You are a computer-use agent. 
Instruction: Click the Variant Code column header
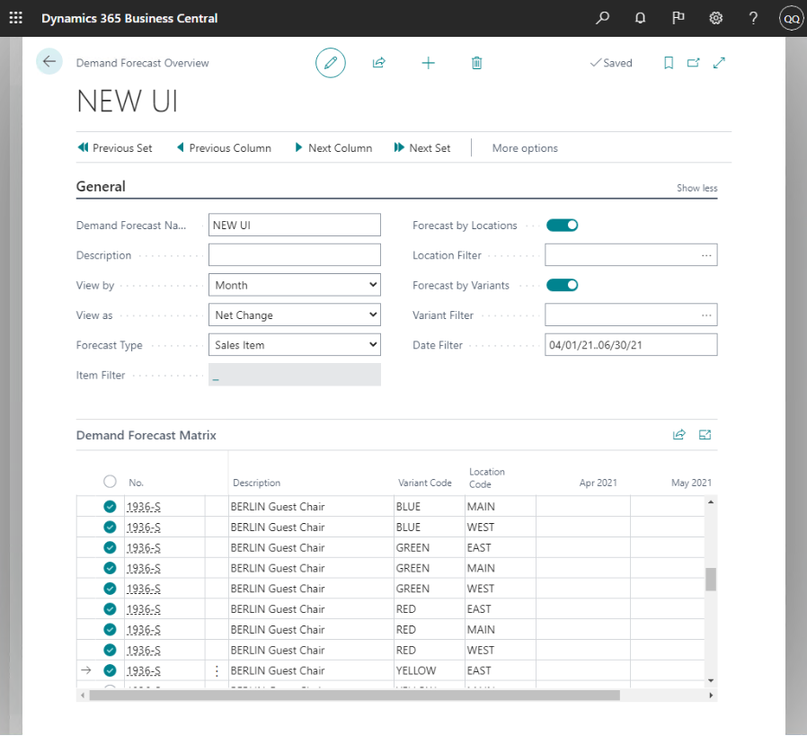click(x=424, y=483)
